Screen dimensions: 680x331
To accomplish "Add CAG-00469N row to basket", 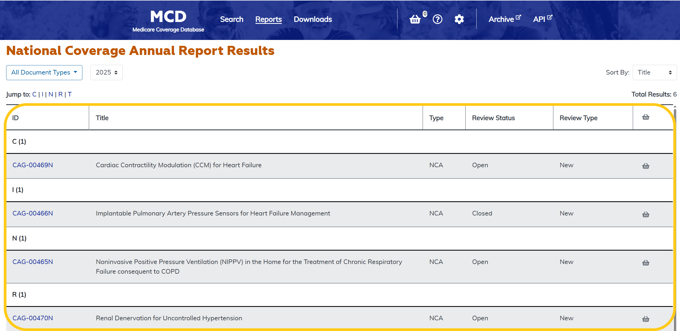I will coord(646,166).
